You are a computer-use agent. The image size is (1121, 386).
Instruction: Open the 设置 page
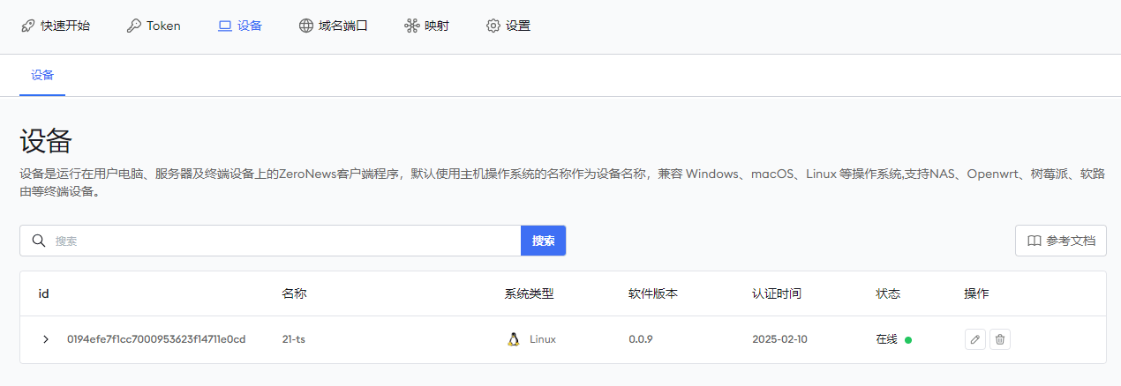(508, 26)
